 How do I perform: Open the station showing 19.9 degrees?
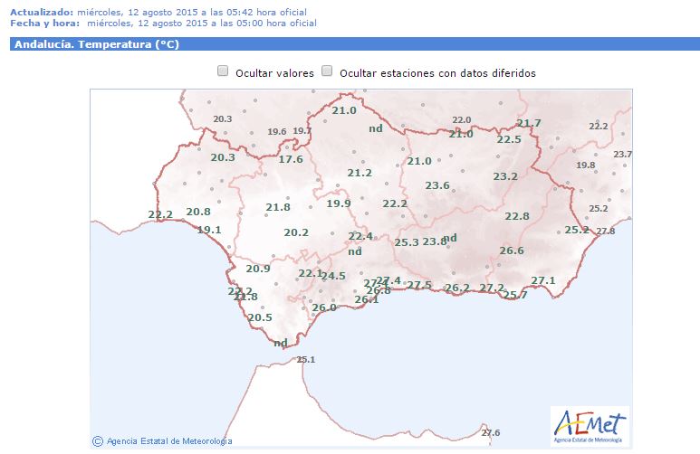(x=339, y=203)
